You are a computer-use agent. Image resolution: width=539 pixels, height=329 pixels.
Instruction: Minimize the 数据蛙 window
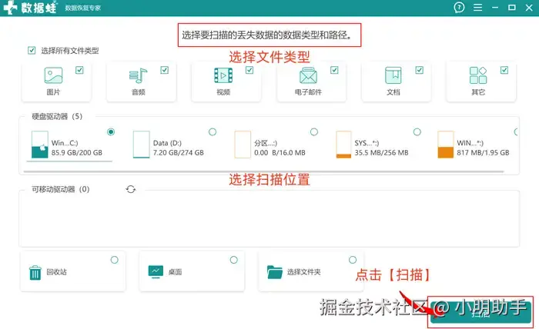(x=495, y=7)
